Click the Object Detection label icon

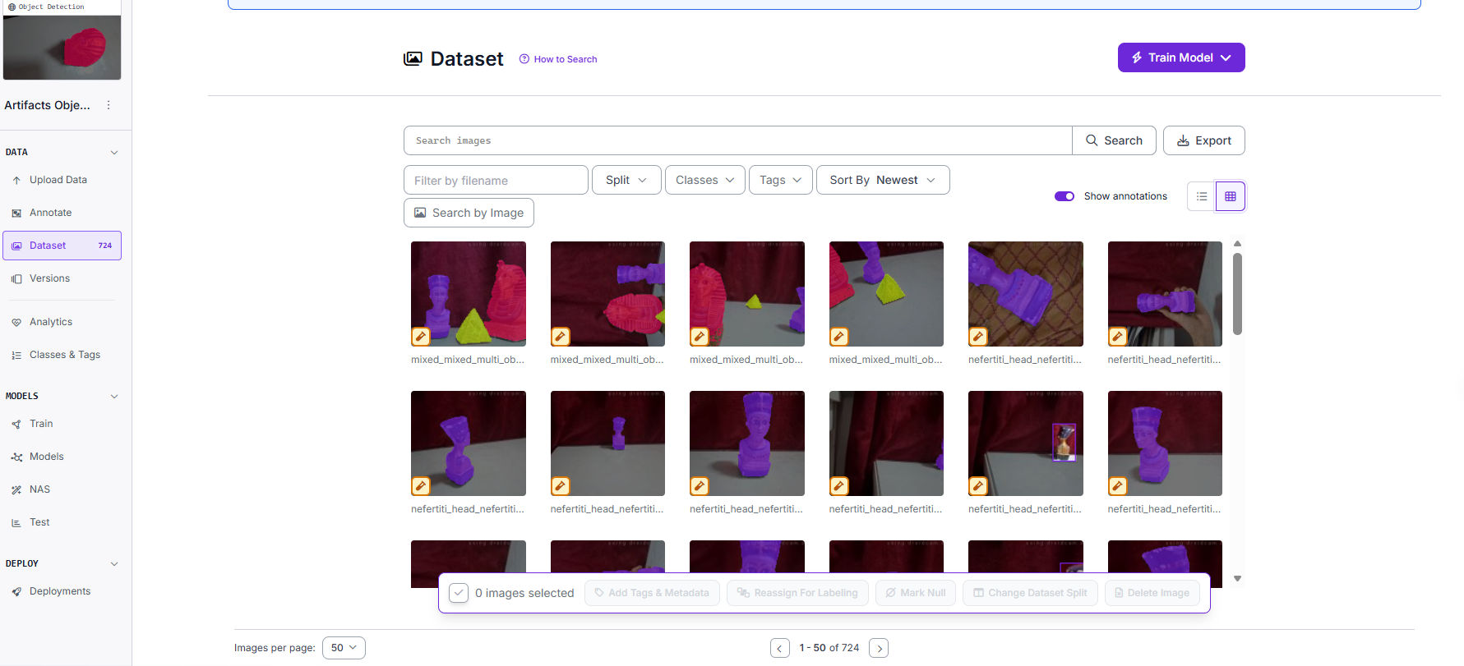[12, 7]
